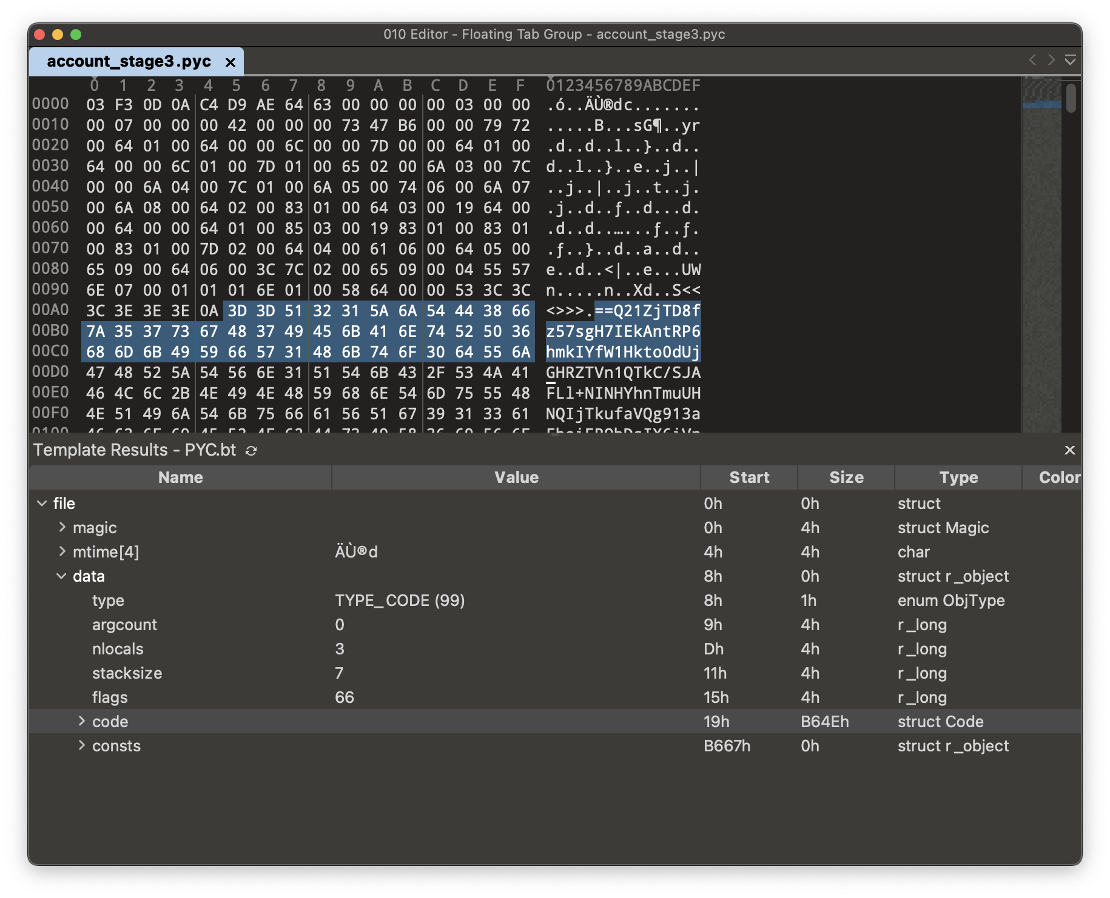The image size is (1110, 898).
Task: Go to next tab arrow
Action: pos(1051,59)
